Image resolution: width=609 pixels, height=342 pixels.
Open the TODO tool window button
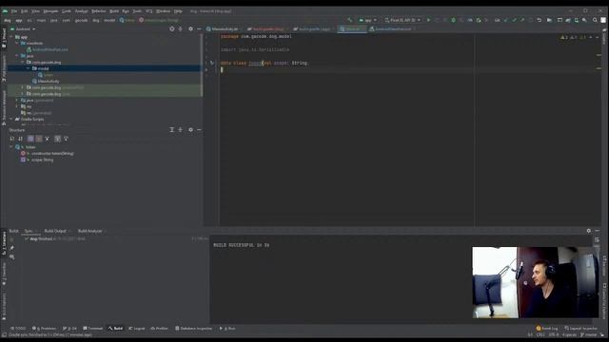(x=18, y=329)
